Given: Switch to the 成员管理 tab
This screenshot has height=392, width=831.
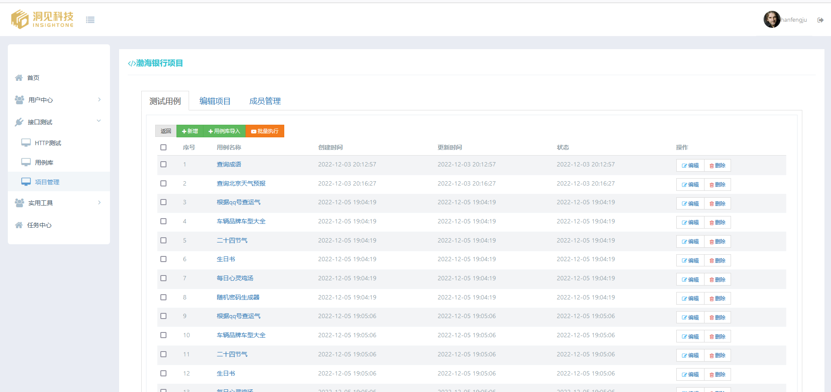Looking at the screenshot, I should [x=265, y=101].
